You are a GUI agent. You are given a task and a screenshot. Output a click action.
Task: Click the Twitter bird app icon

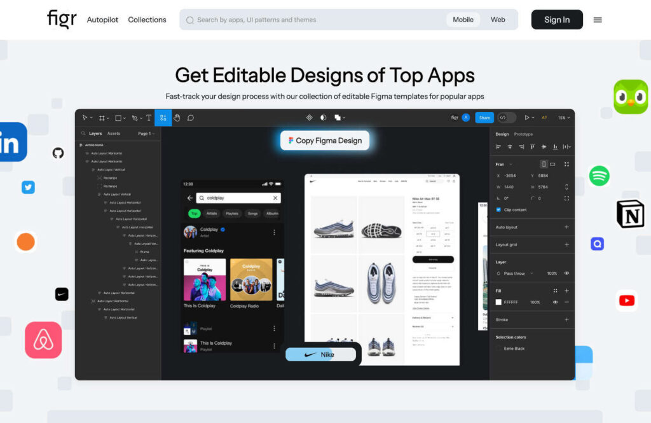tap(28, 187)
